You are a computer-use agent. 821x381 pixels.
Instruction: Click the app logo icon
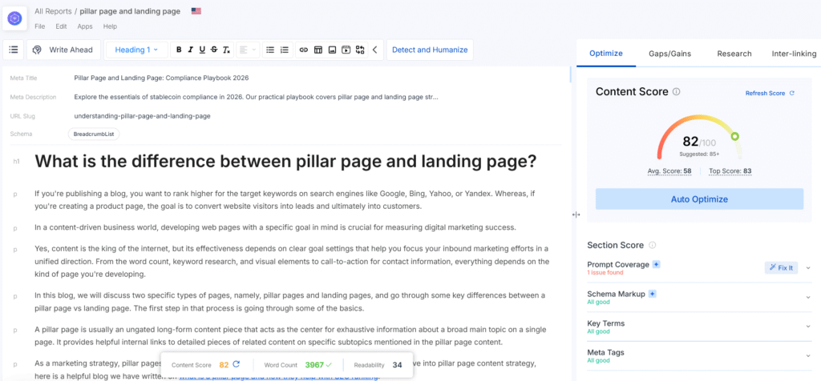pyautogui.click(x=14, y=19)
